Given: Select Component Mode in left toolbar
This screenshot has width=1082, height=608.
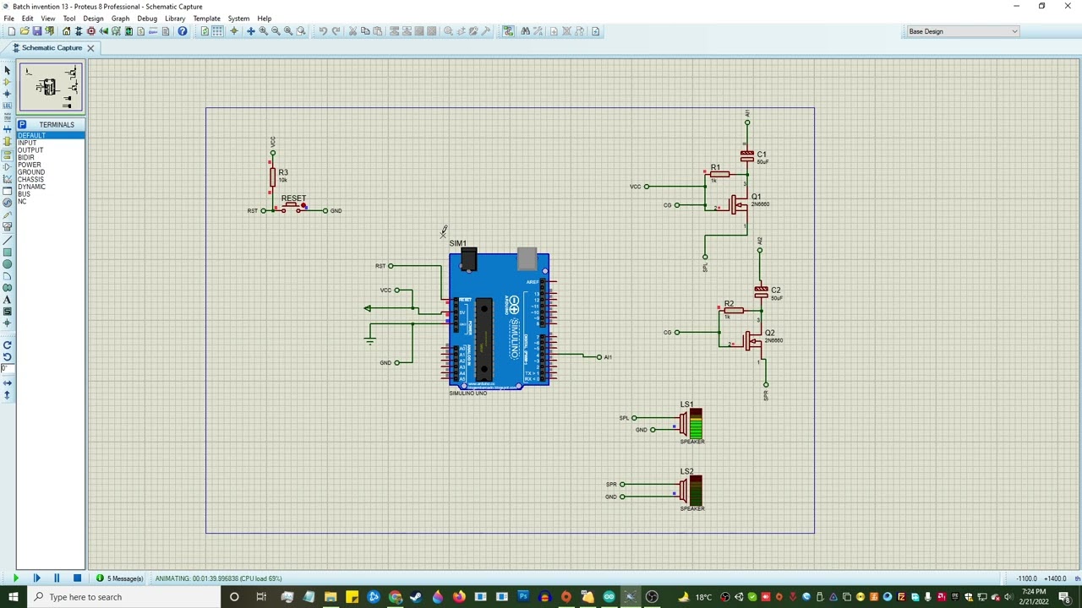Looking at the screenshot, I should click(x=8, y=82).
